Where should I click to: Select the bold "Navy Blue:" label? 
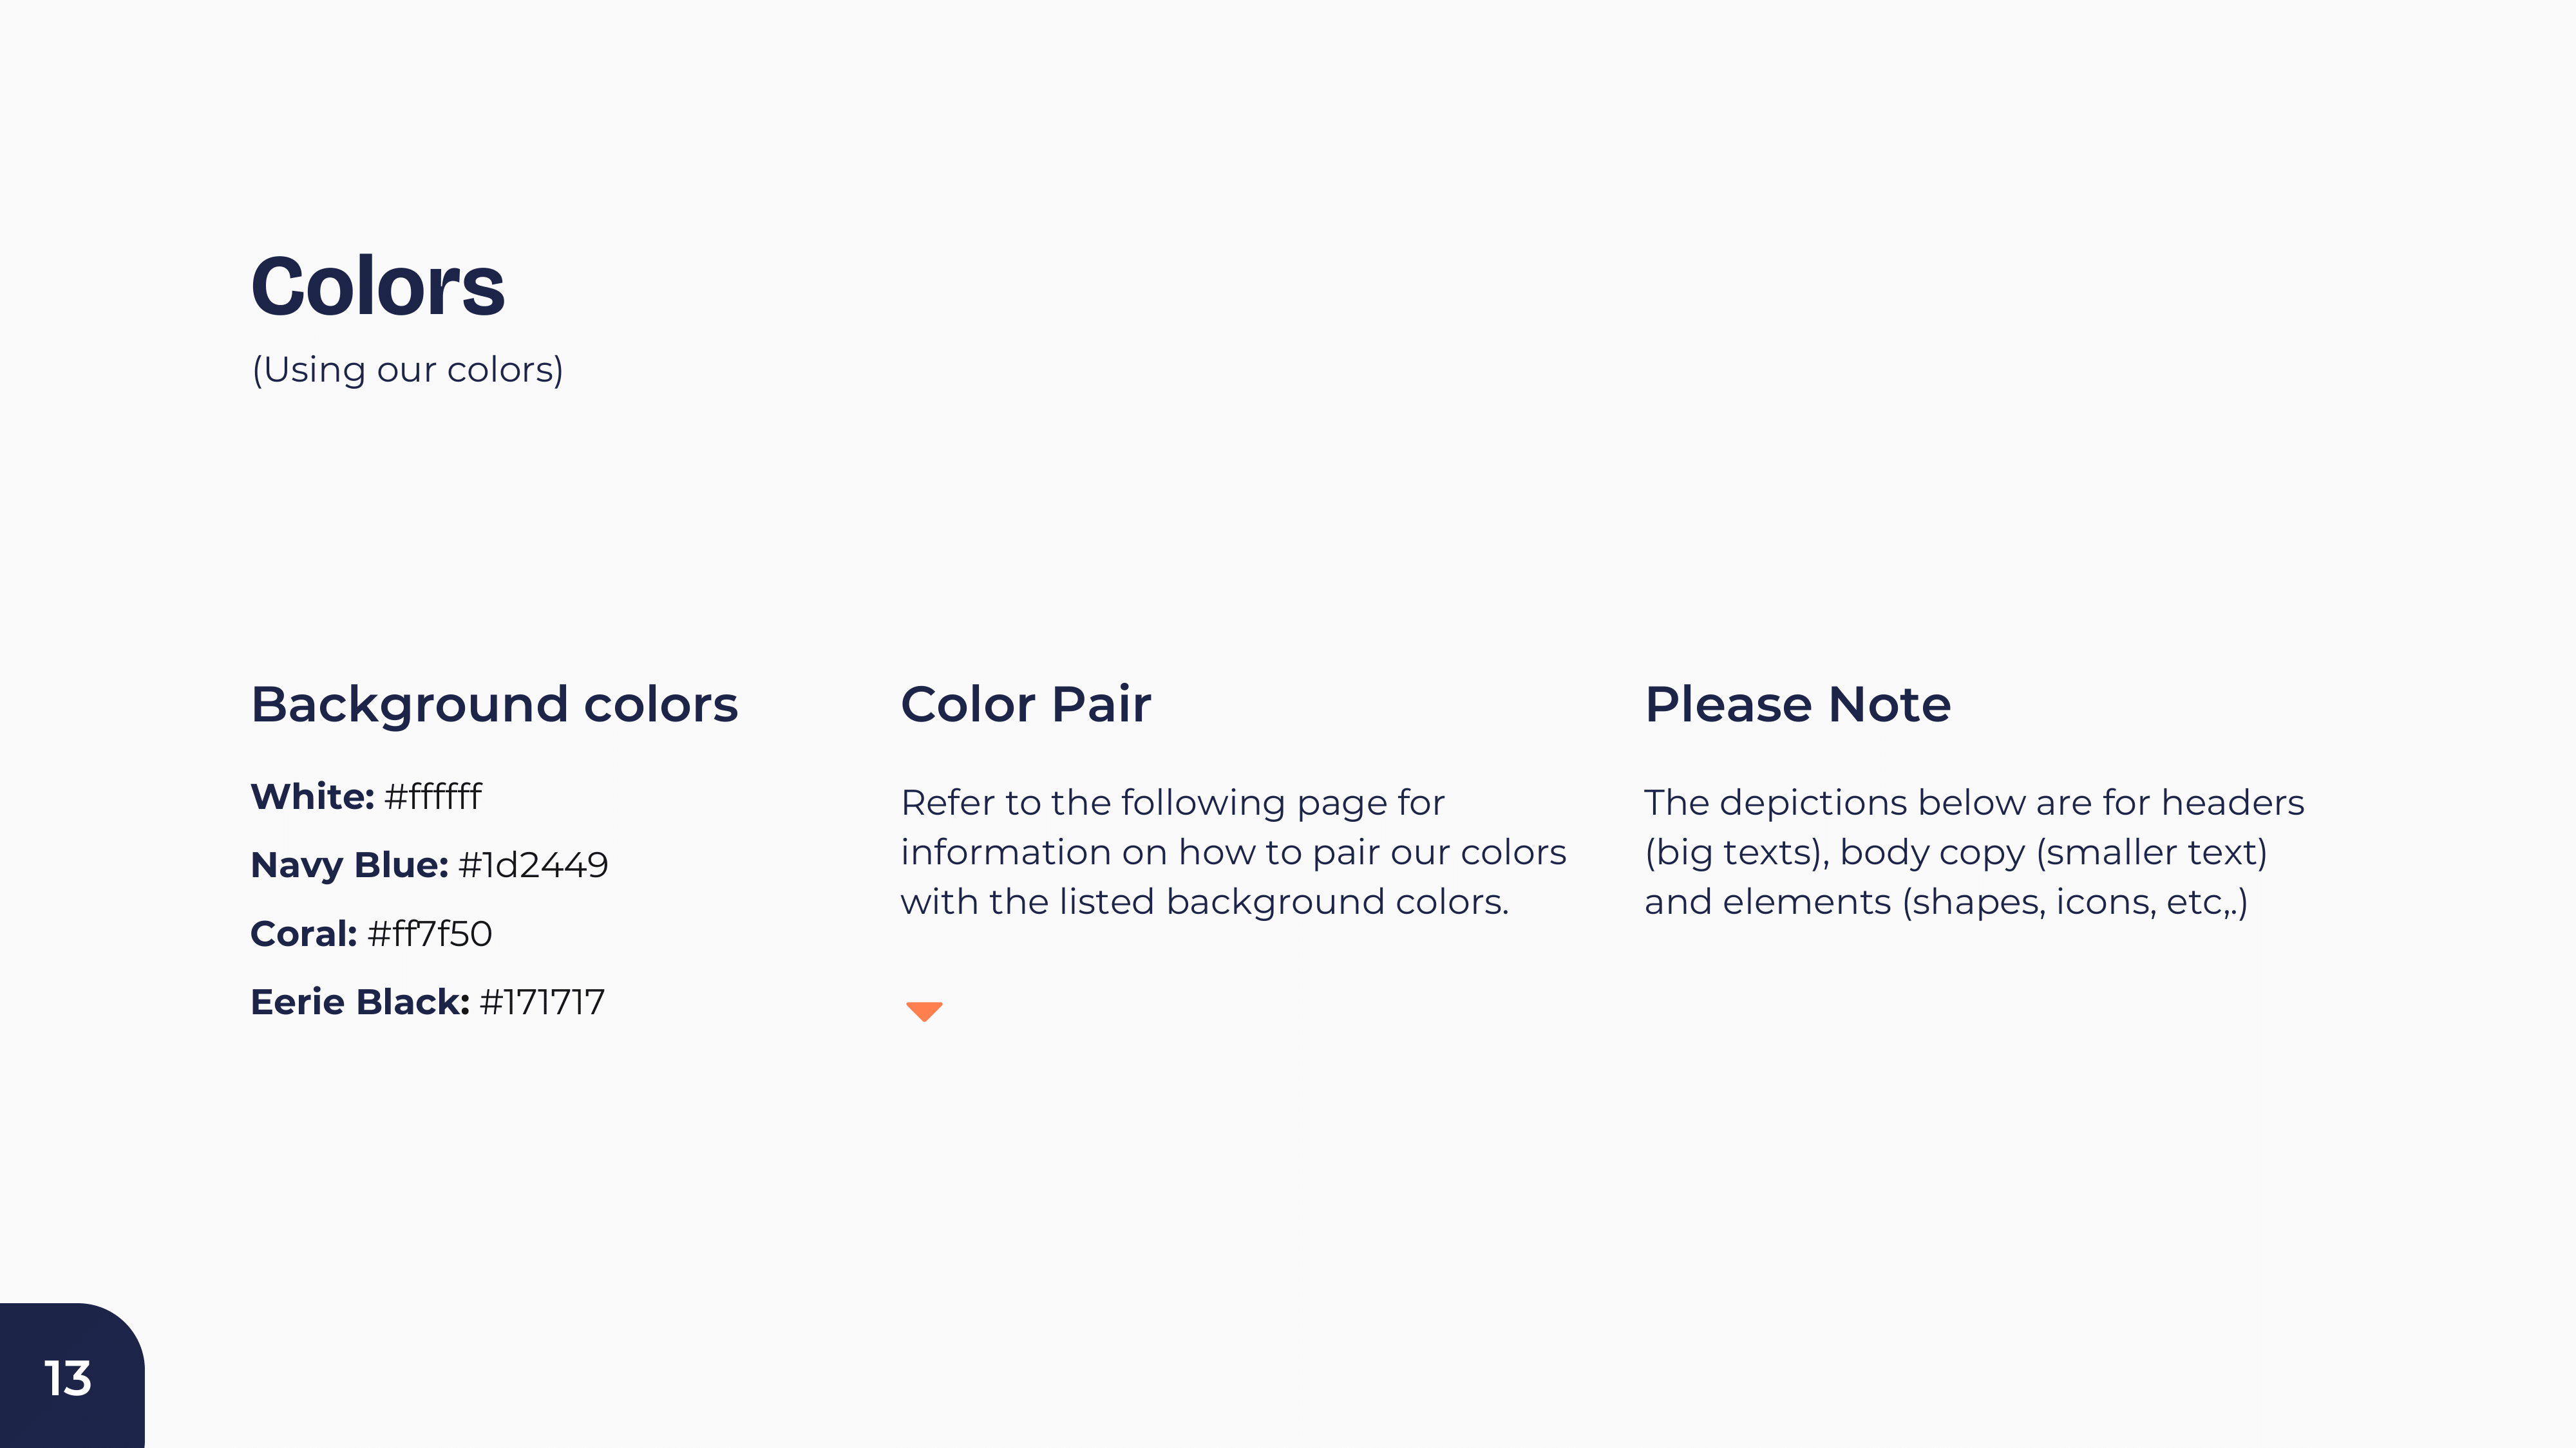[x=349, y=864]
